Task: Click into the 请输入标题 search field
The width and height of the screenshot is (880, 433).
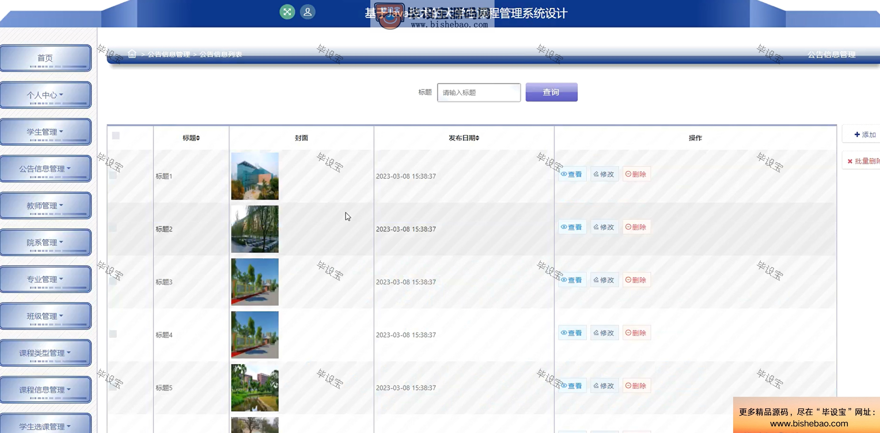Action: [479, 93]
